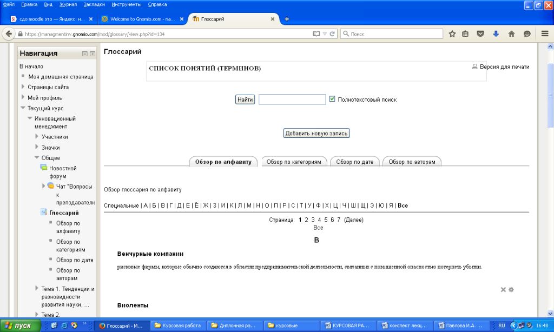Hide the Навигация block icon
Screen dimensions: 554x332
click(x=85, y=54)
